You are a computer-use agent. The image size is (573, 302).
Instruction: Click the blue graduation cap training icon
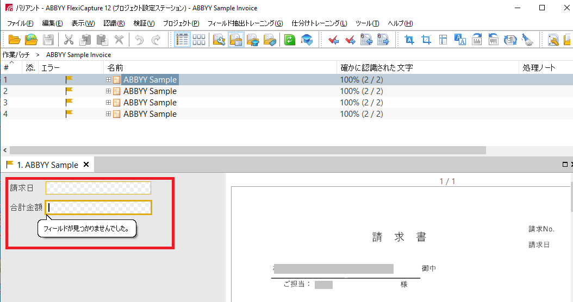point(307,40)
